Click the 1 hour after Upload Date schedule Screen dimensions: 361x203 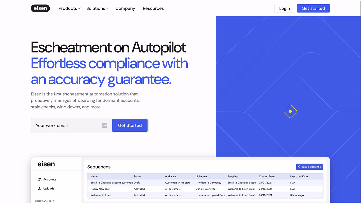(211, 195)
